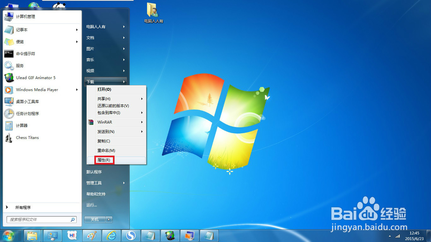Expand Windows Media Player jump list arrow

click(77, 90)
